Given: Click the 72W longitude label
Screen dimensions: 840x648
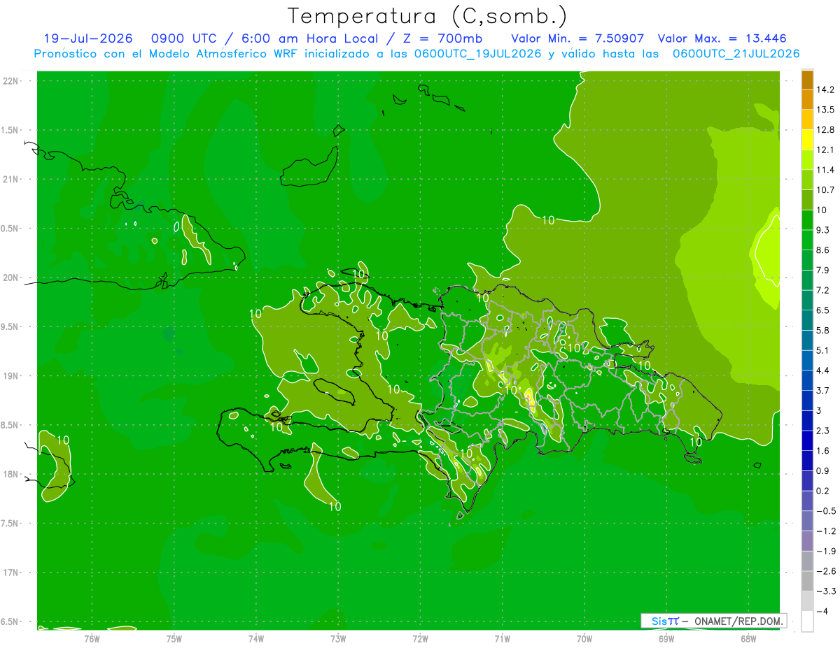Looking at the screenshot, I should (420, 638).
